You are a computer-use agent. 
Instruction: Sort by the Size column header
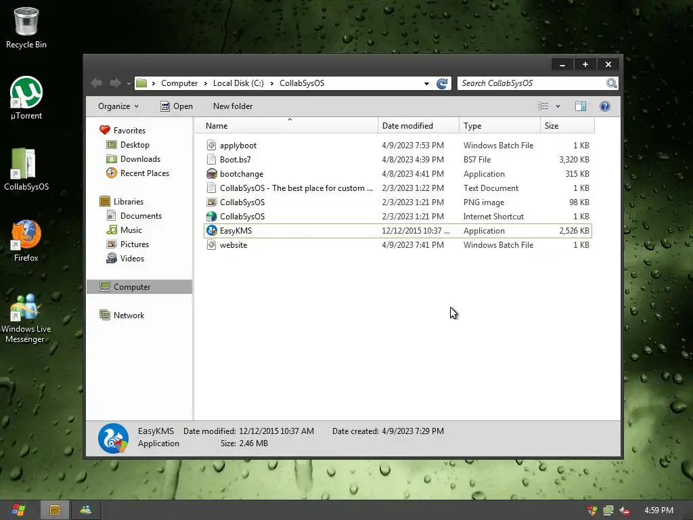[x=568, y=125]
